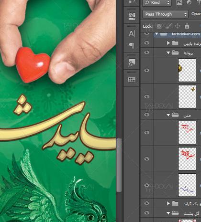Viewport: 201px width, 222px height.
Task: Click folder icon of بک گراند group
Action: [x=175, y=203]
